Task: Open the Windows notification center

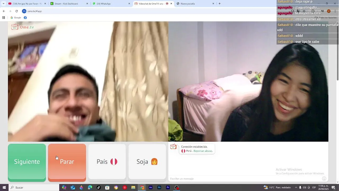Action: tap(333, 188)
